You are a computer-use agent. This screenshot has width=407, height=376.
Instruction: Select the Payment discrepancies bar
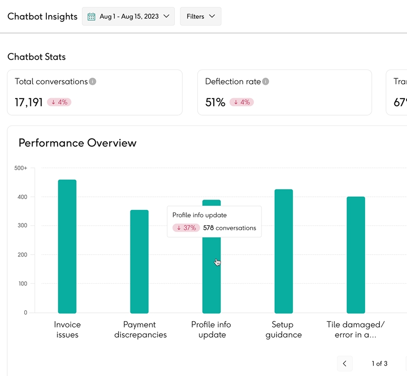click(139, 261)
